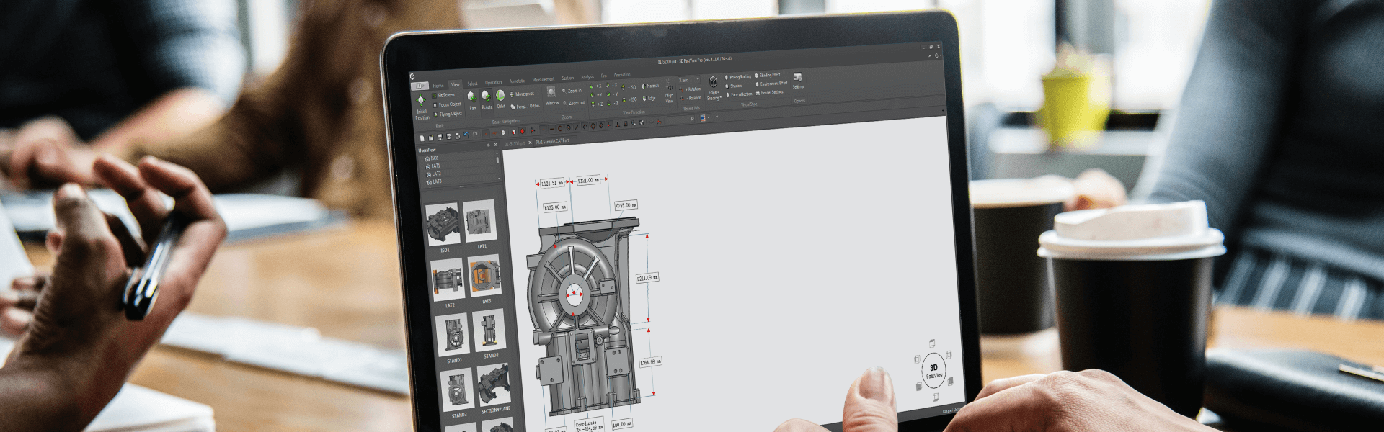The height and width of the screenshot is (432, 1384).
Task: Toggle the Phong Shading option
Action: (x=739, y=77)
